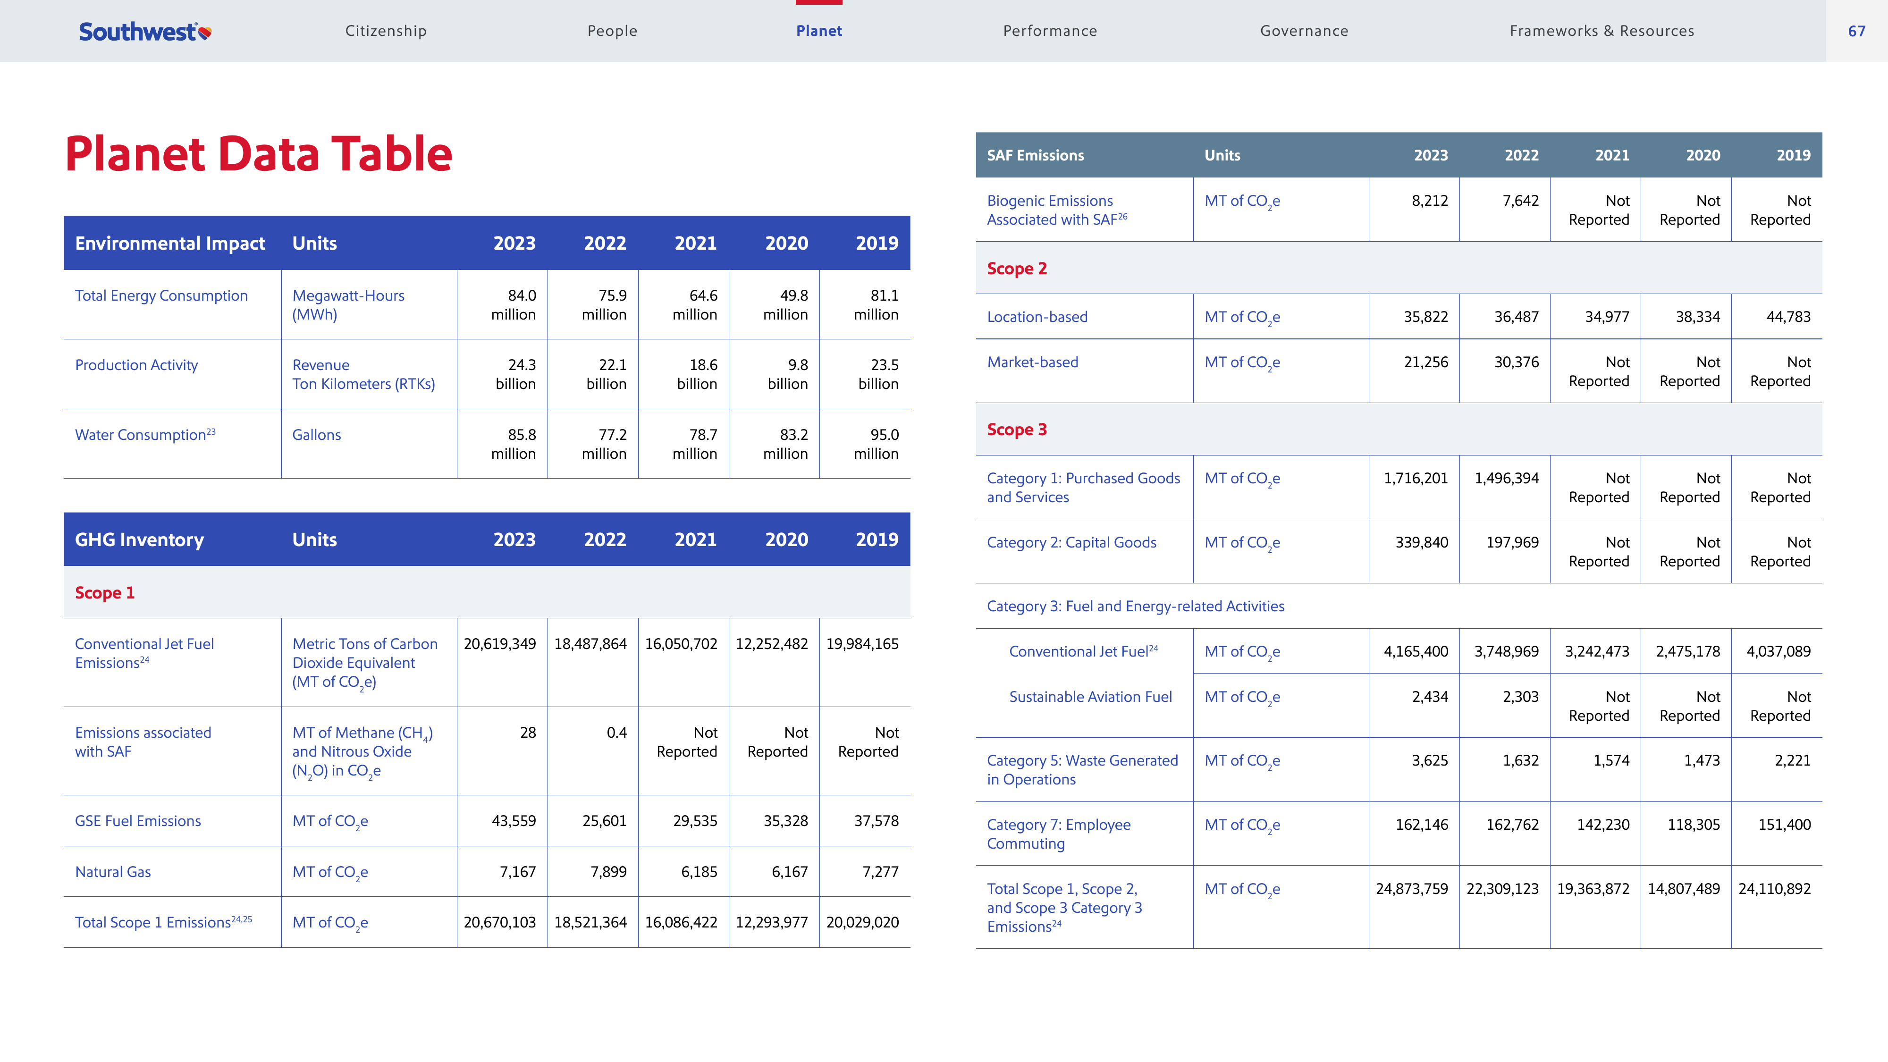Click the Scope 1 section heading

point(105,592)
